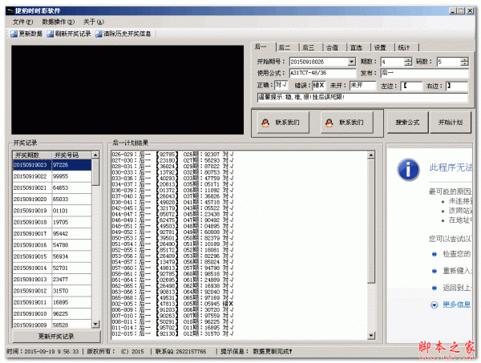Click the 右边 bracket input field
Viewport: 481px width, 363px height.
456,86
